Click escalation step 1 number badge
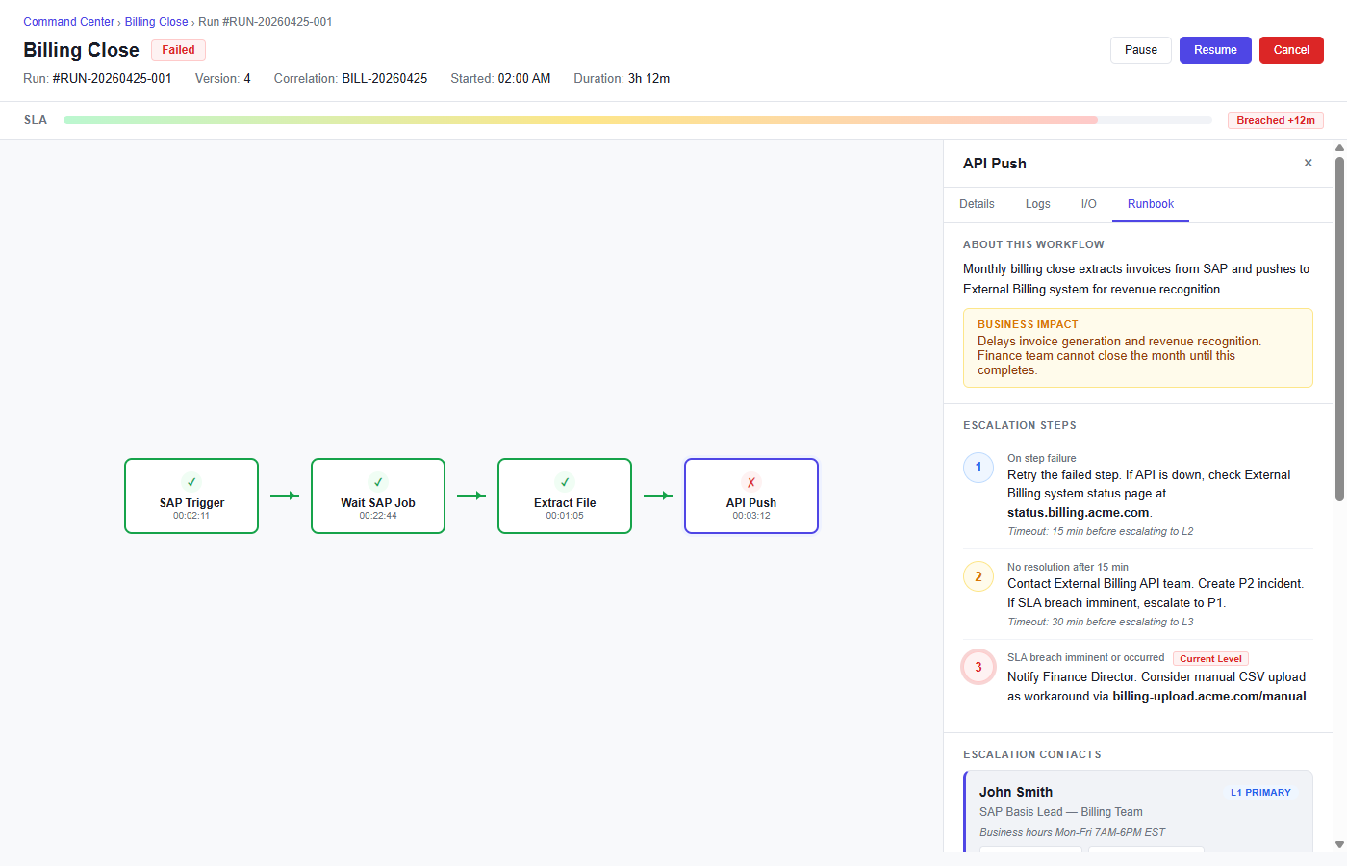The image size is (1347, 866). coord(978,468)
